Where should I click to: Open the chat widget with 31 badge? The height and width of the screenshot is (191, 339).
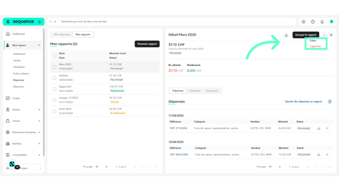coord(12,164)
